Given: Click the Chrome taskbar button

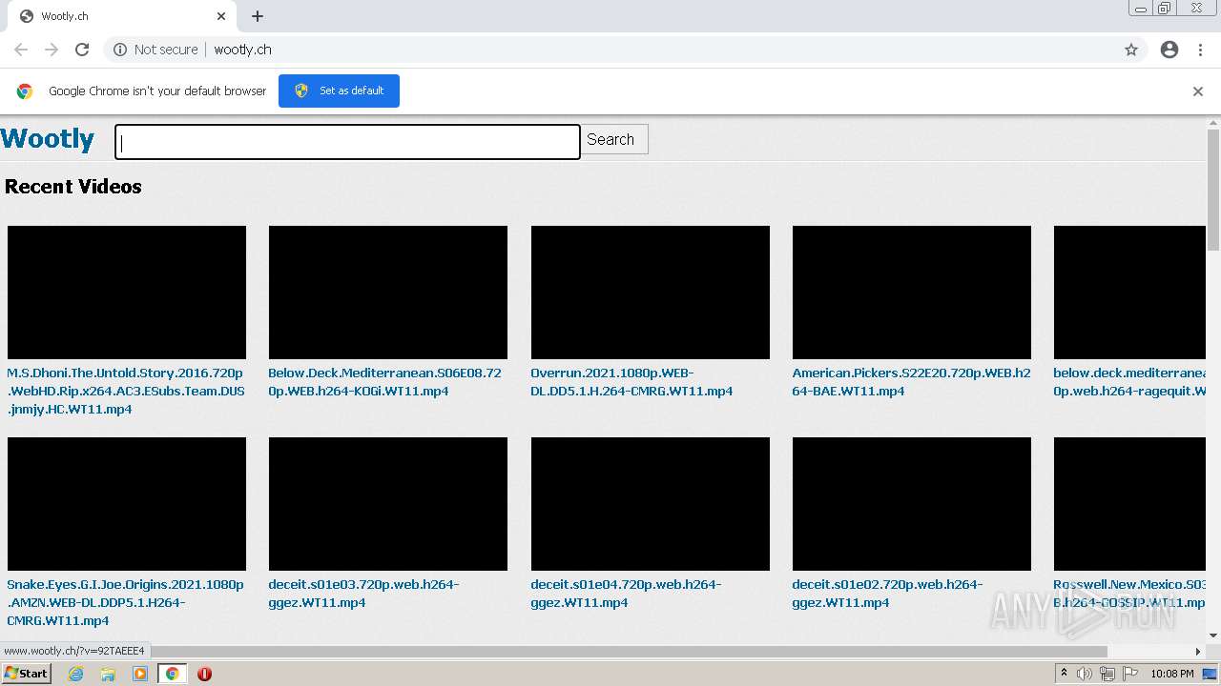Looking at the screenshot, I should coord(172,674).
